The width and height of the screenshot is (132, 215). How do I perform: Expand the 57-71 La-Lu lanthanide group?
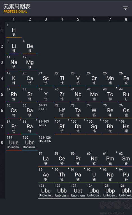coord(46,110)
